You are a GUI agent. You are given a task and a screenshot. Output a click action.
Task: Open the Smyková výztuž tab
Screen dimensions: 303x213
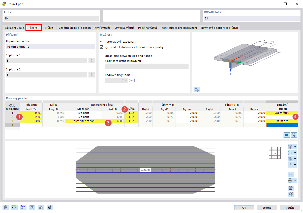124,28
